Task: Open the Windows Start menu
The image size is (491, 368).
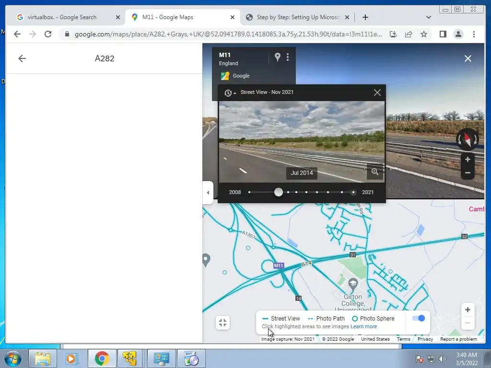Action: (13, 358)
